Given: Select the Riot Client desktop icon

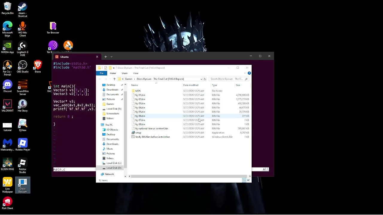Looking at the screenshot, I should (x=7, y=204).
